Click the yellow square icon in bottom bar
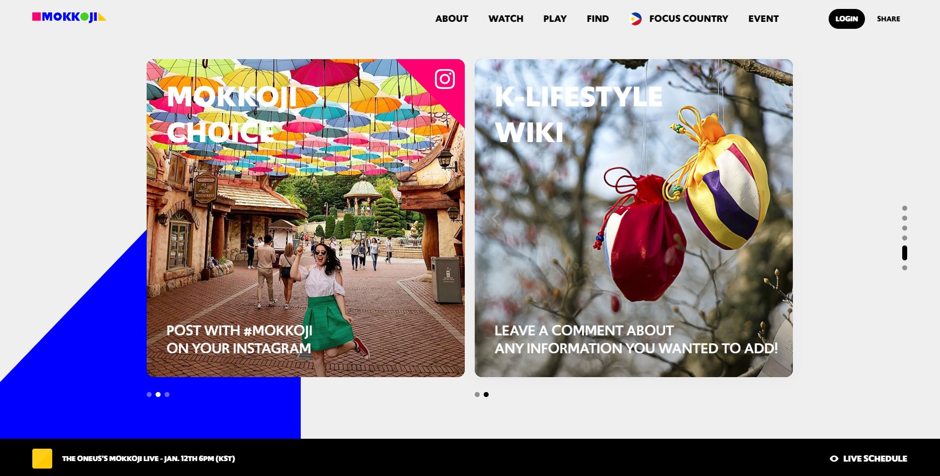Screen dimensions: 940x476 tap(42, 459)
